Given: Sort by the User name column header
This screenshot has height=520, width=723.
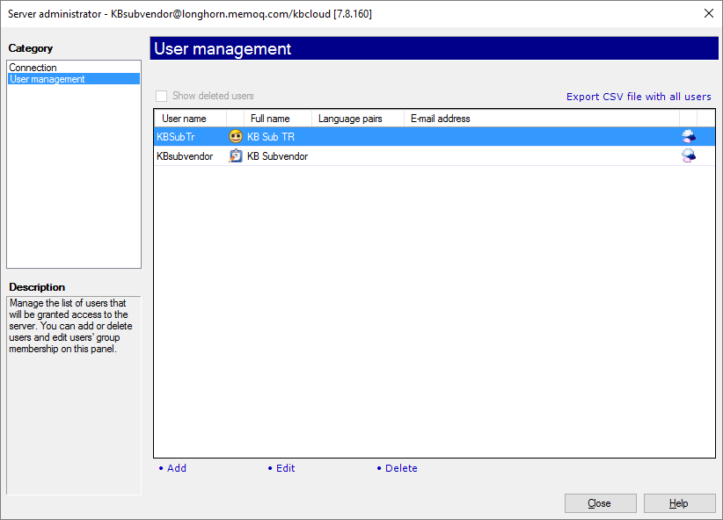Looking at the screenshot, I should (x=185, y=119).
